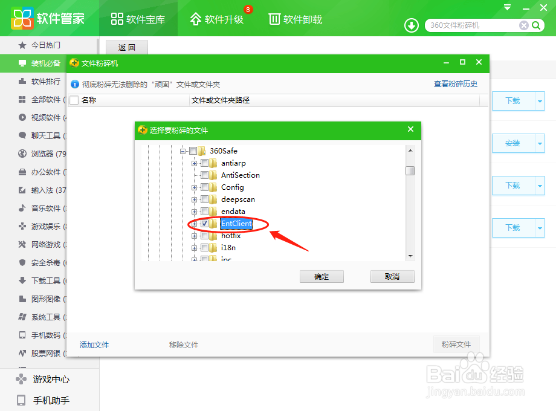This screenshot has height=411, width=556.
Task: Click the 文件粉碎机 title bar icon
Action: (74, 63)
